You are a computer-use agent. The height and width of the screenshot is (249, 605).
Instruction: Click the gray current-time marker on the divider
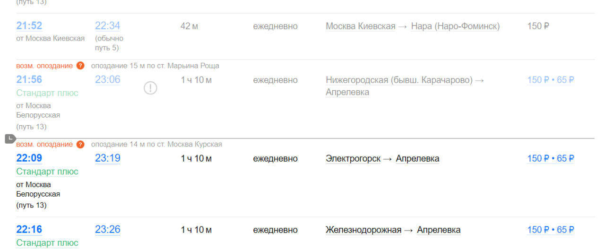(x=10, y=138)
